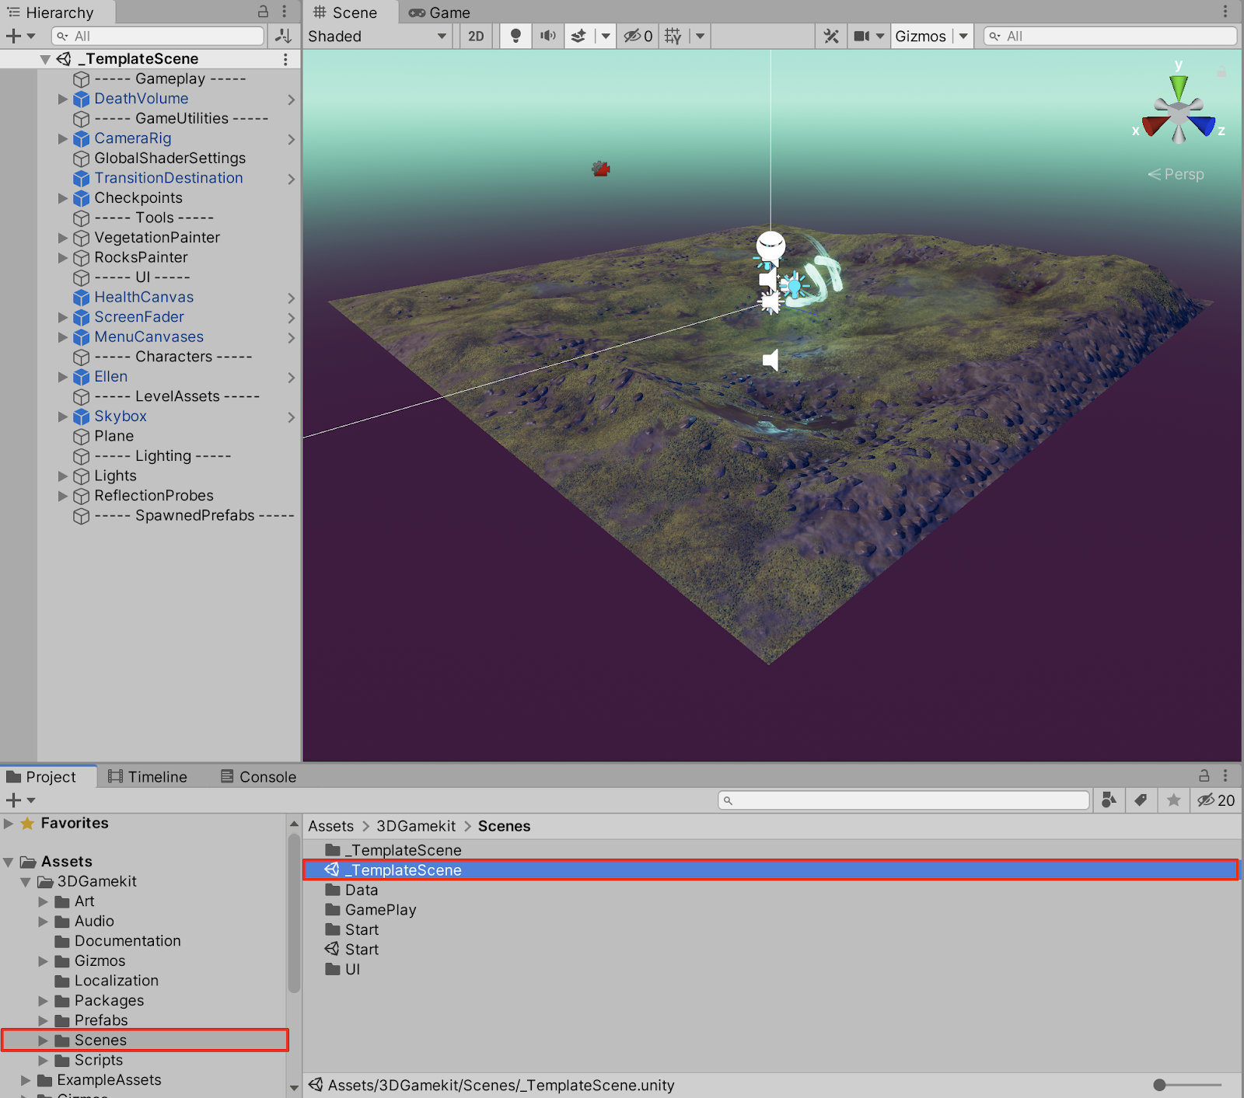Toggle hidden objects visibility in Scene toolbar
This screenshot has height=1098, width=1244.
click(638, 36)
